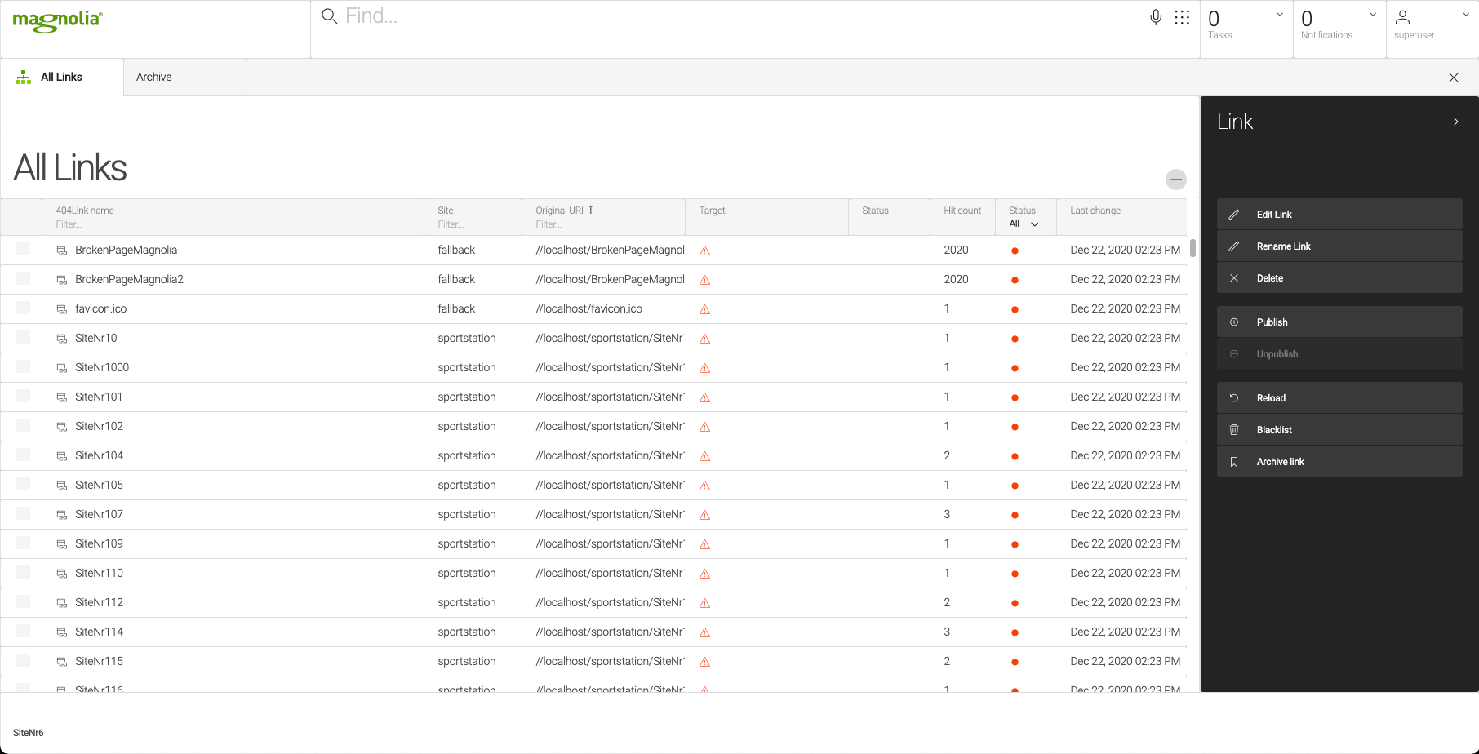The width and height of the screenshot is (1479, 754).
Task: Click the superuser account icon
Action: (x=1403, y=16)
